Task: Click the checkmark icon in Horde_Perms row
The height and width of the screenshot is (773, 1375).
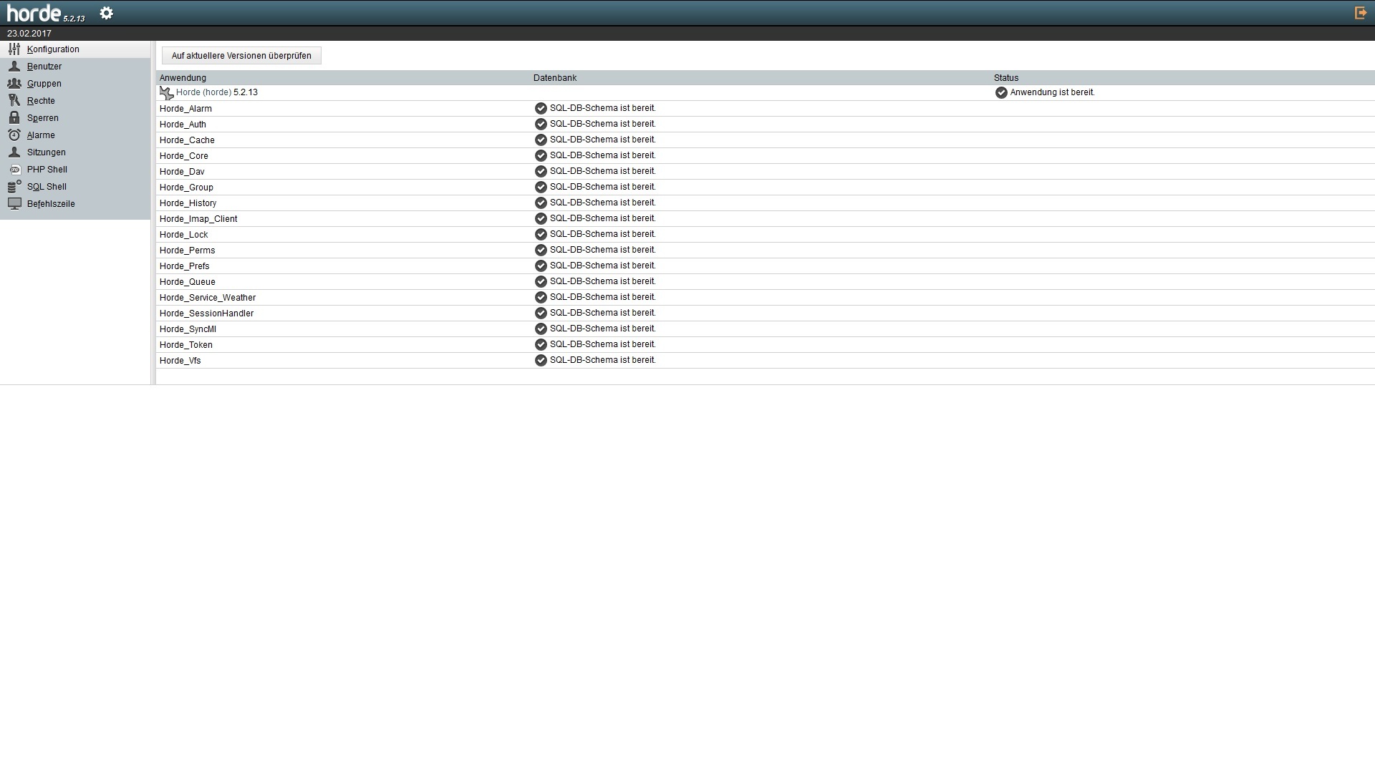Action: click(541, 250)
